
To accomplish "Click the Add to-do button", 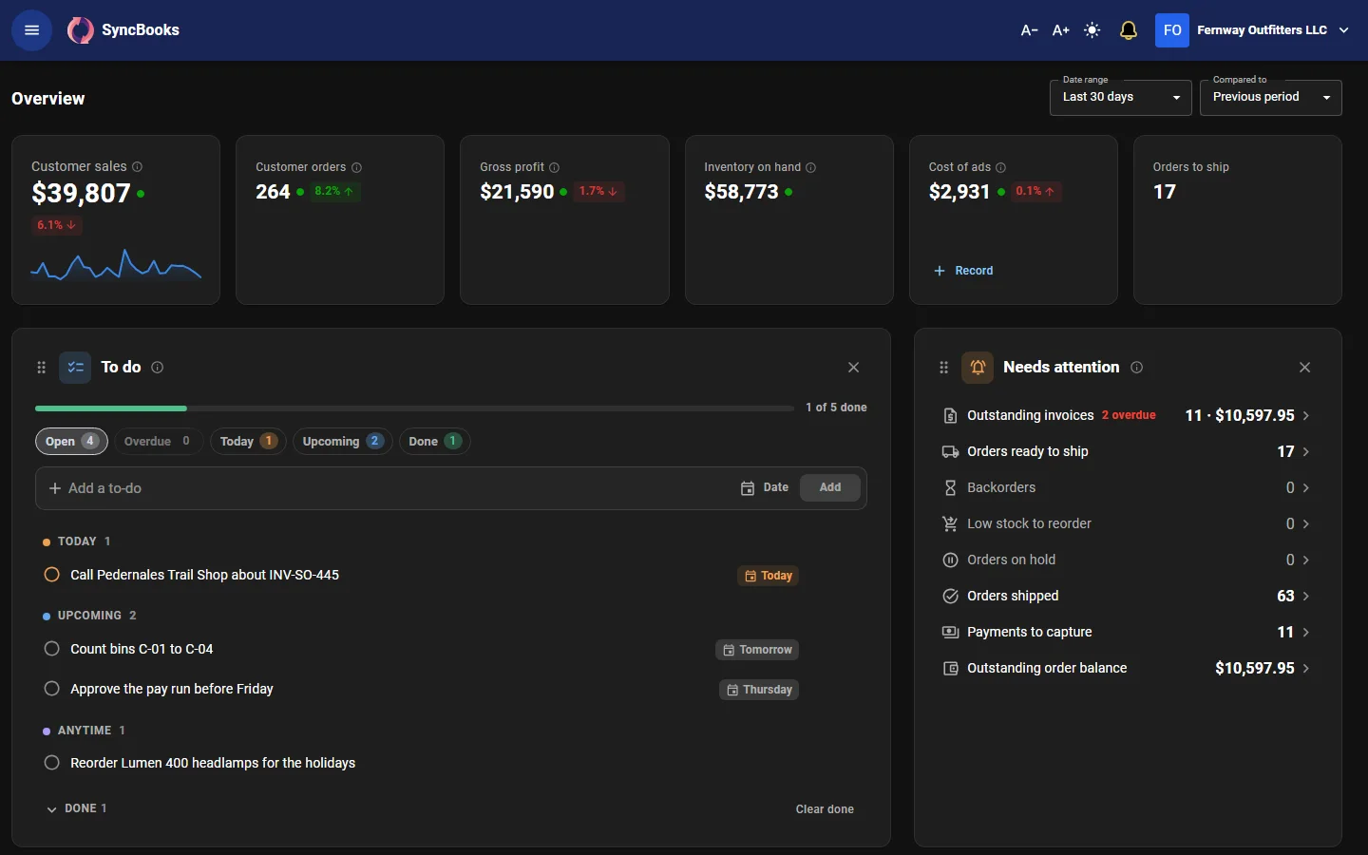I will pyautogui.click(x=830, y=488).
